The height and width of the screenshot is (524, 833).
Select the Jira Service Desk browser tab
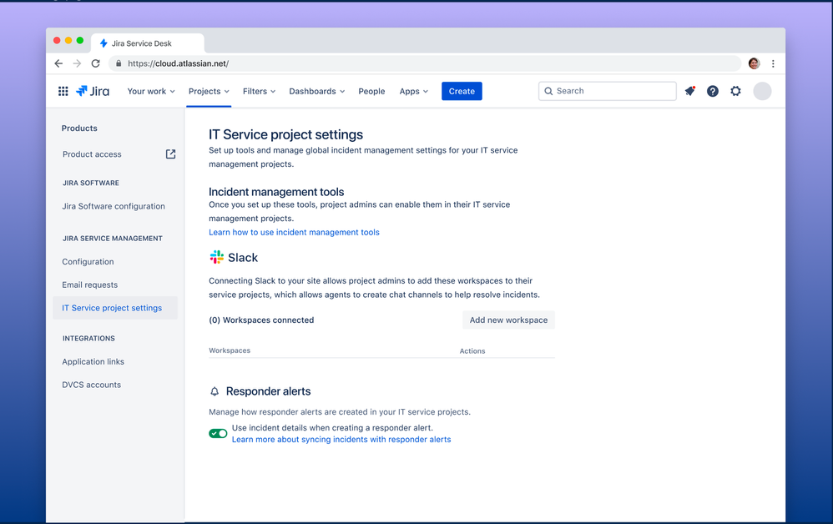click(x=147, y=43)
